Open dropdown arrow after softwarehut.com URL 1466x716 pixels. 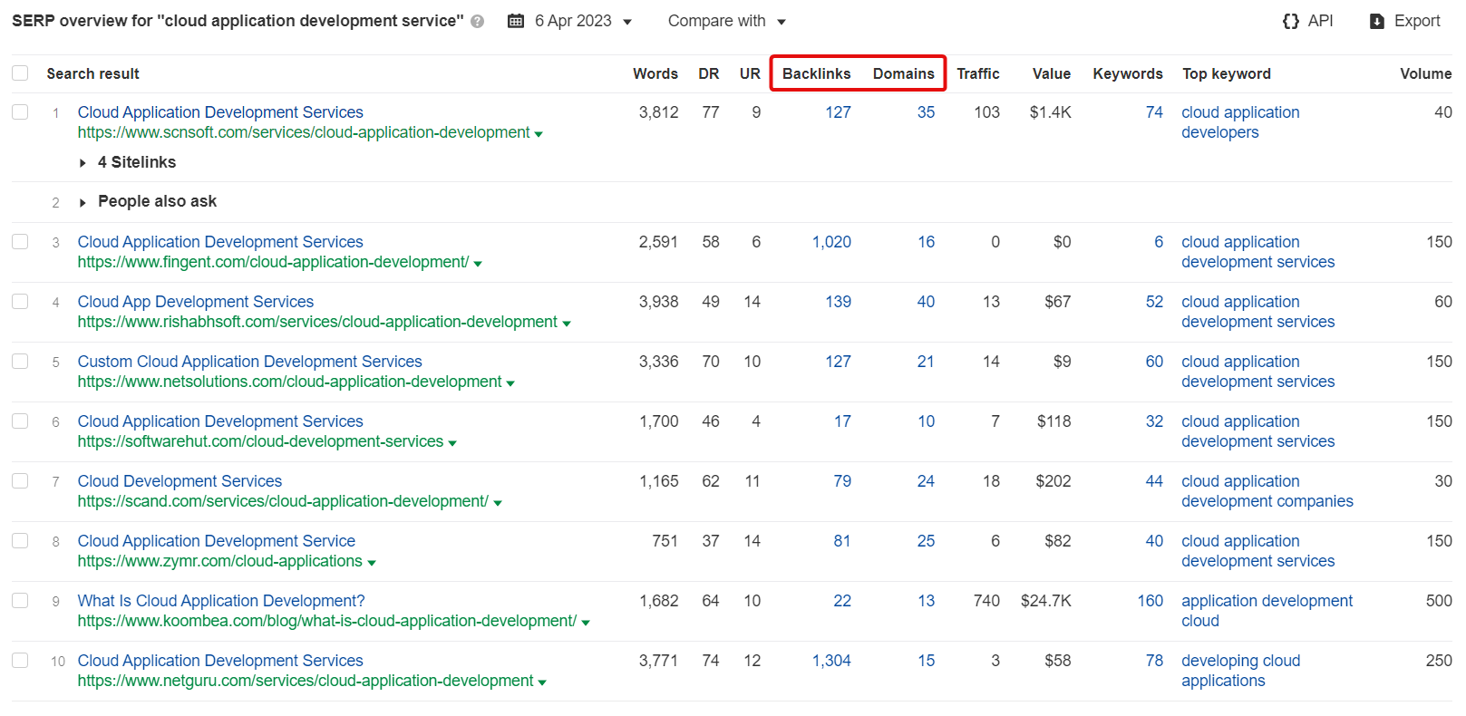(452, 443)
